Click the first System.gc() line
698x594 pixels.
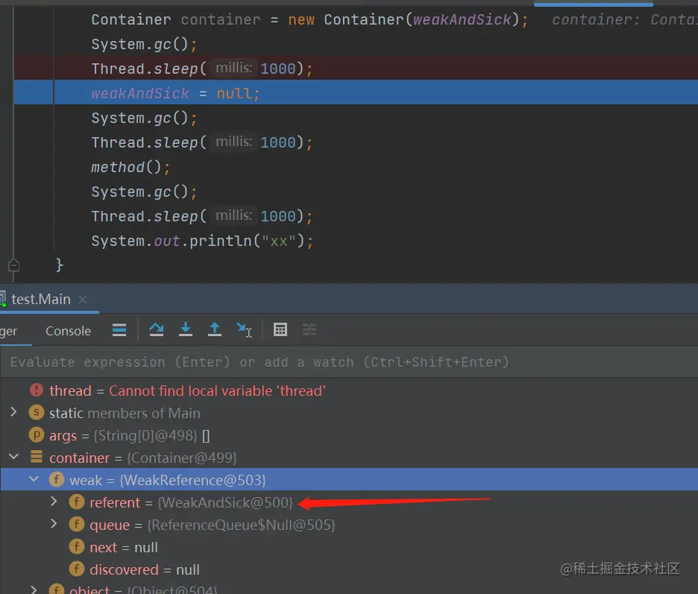tap(144, 45)
